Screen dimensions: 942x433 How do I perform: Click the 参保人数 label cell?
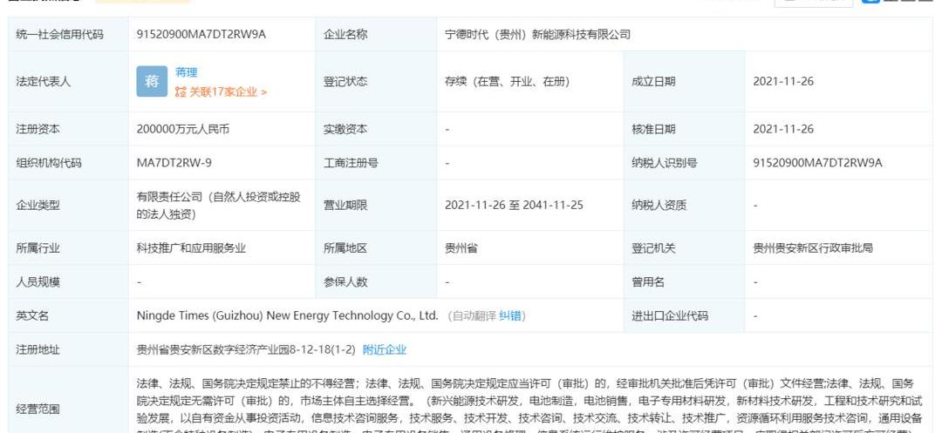(376, 282)
